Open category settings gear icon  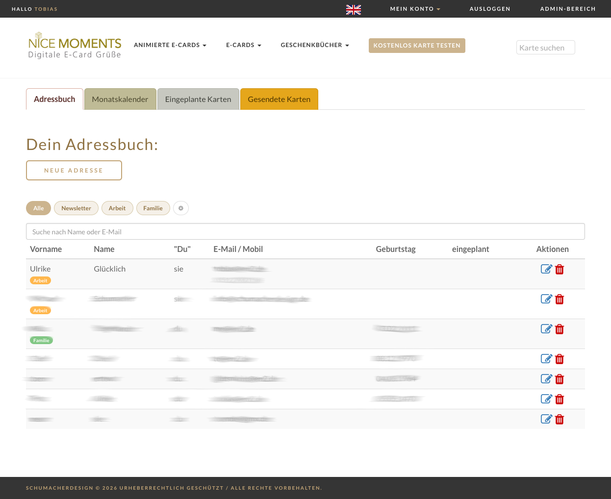click(181, 208)
